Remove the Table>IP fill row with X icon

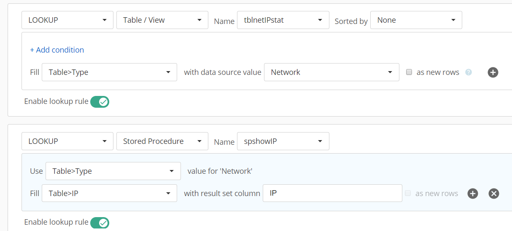[x=494, y=194]
